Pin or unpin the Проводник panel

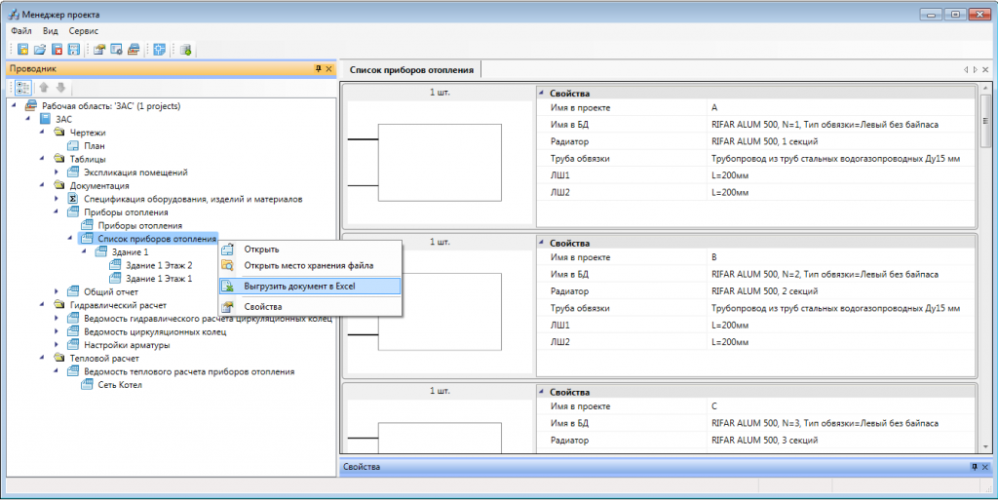319,68
